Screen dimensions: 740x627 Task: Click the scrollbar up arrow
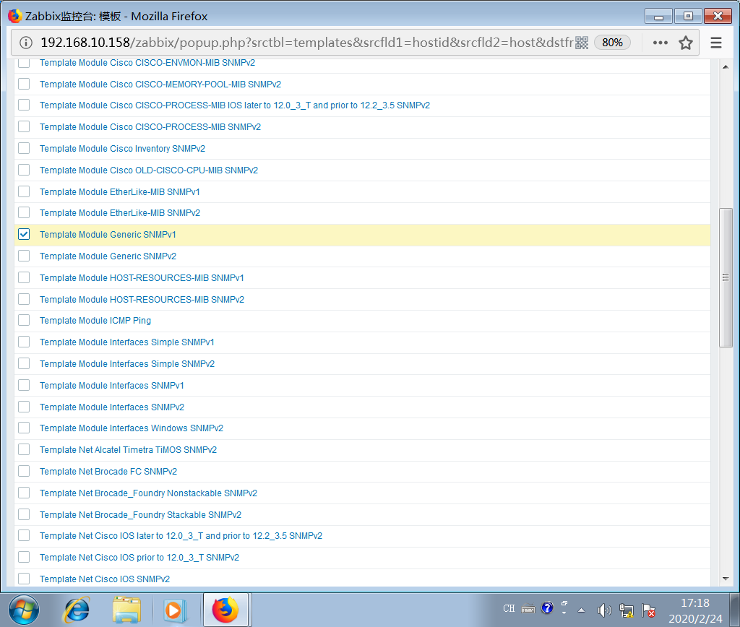coord(726,66)
